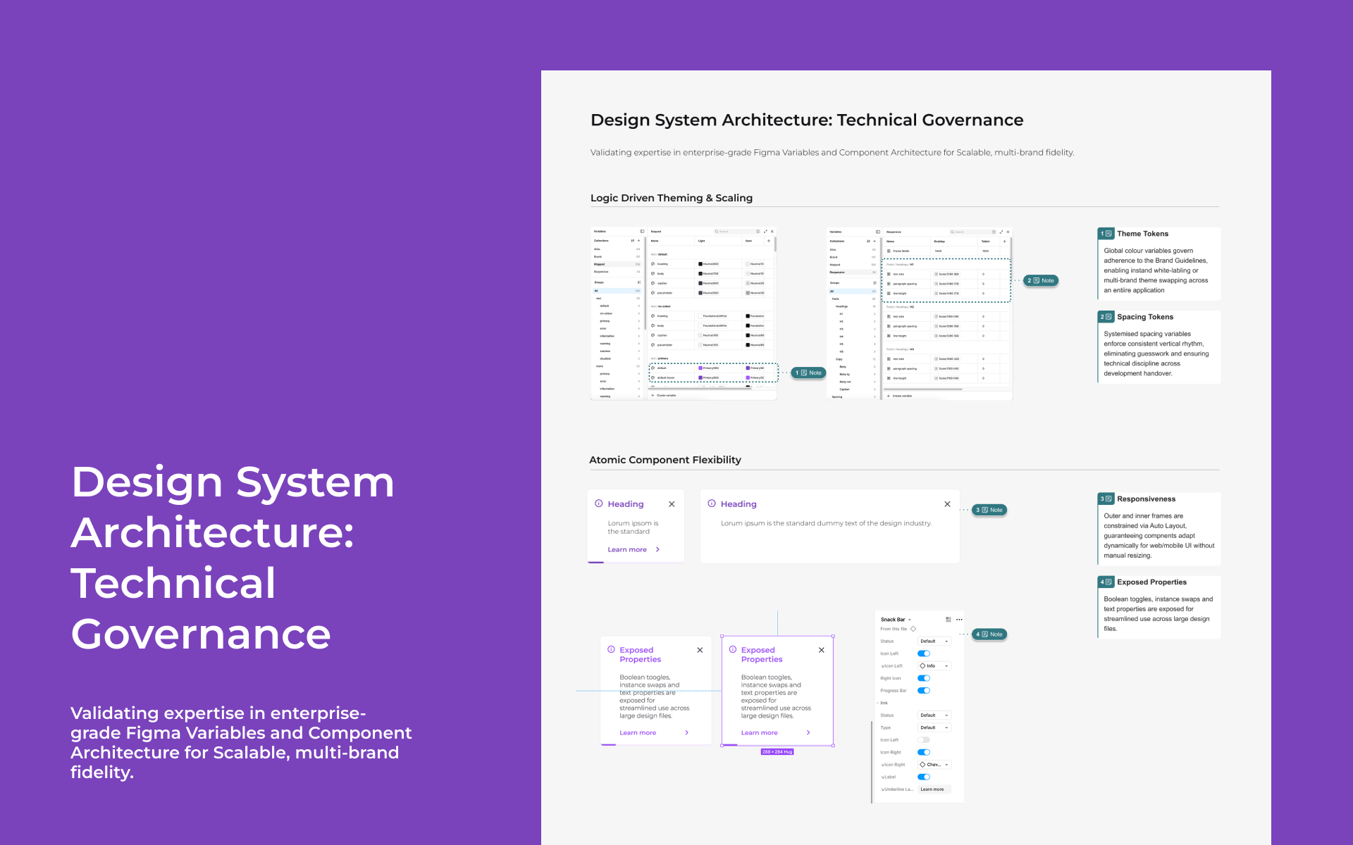Click the expand icon in the Responsive variables panel
The width and height of the screenshot is (1353, 845).
point(1001,232)
